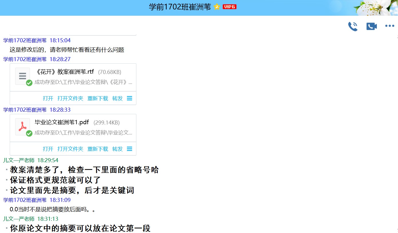Click the RTF file icon for 《花开》教案
This screenshot has height=233, width=398.
23,76
